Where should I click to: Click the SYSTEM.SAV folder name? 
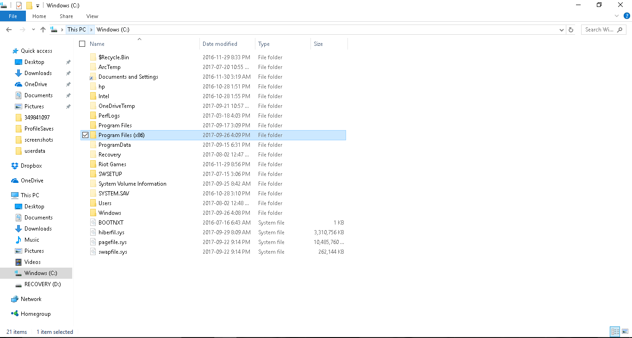coord(114,194)
